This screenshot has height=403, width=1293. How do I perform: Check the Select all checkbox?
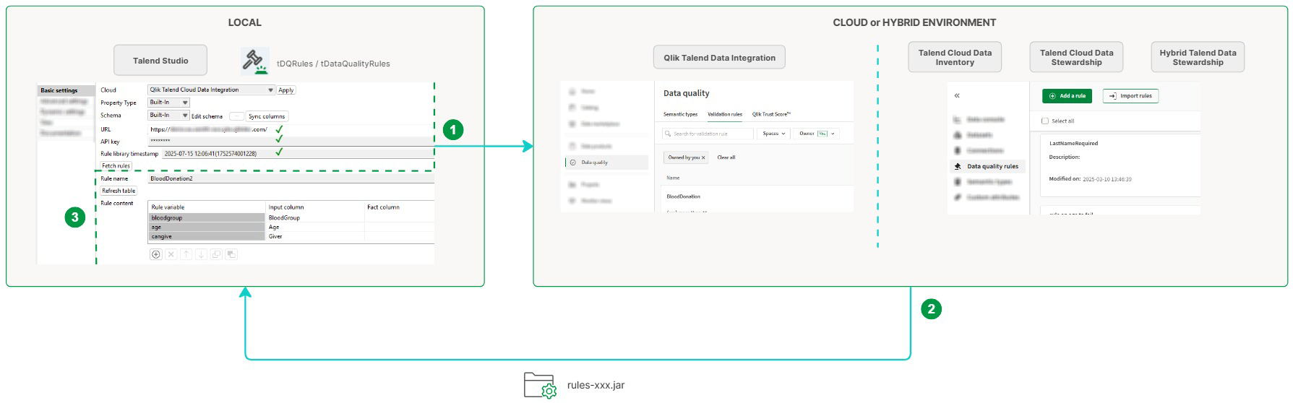1045,121
